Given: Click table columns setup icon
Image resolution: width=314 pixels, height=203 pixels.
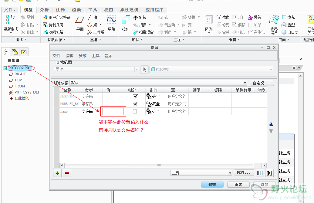Looking at the screenshot, I should (260, 173).
